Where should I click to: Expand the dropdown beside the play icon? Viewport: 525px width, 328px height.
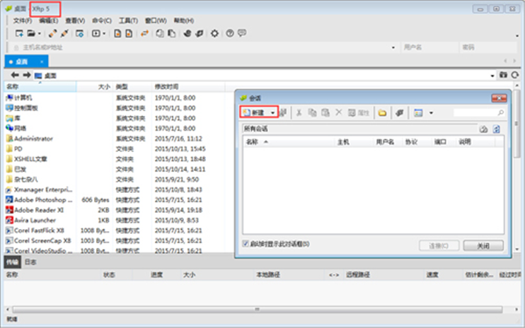pyautogui.click(x=104, y=34)
